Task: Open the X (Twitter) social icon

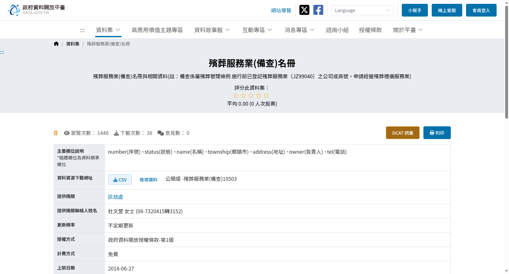Action: point(304,10)
